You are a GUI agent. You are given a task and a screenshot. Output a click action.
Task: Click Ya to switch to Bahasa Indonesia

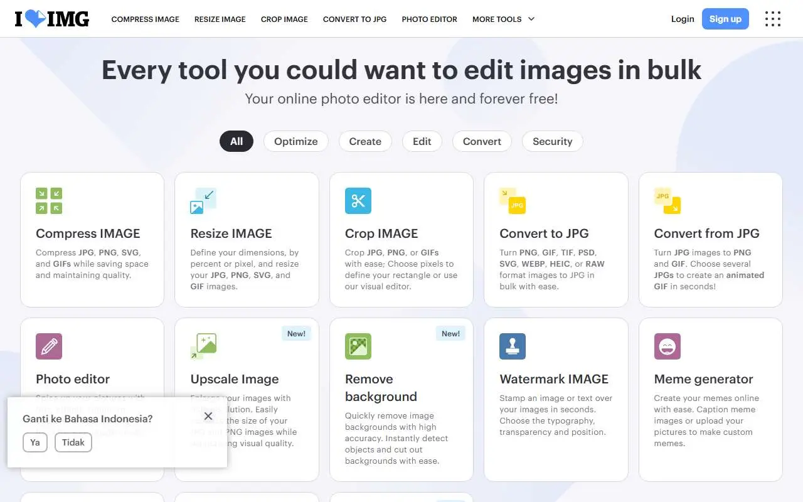tap(35, 442)
